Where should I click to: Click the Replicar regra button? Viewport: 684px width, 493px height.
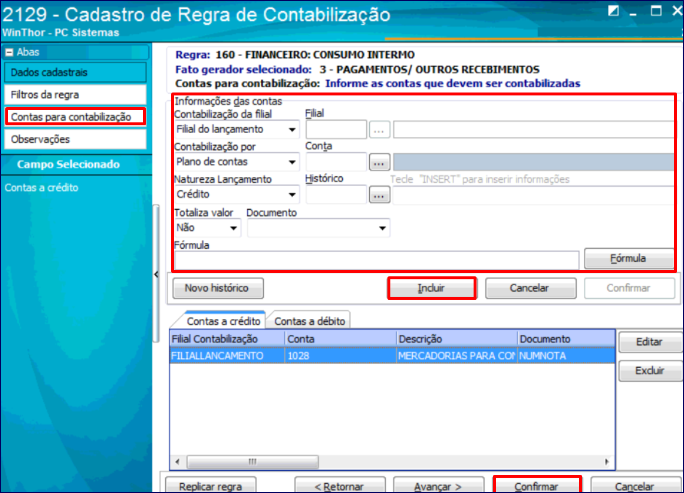[x=210, y=485]
